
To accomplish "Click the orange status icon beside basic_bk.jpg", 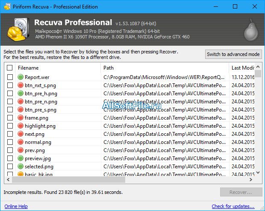I will pyautogui.click(x=21, y=174).
